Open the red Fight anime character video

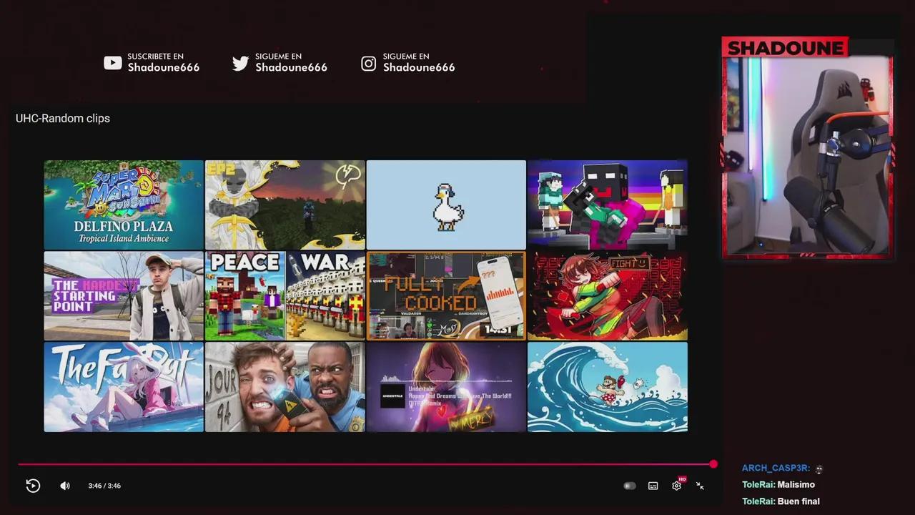608,295
